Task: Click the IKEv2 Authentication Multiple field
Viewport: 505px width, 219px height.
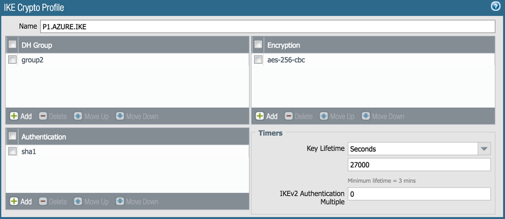Action: tap(419, 194)
